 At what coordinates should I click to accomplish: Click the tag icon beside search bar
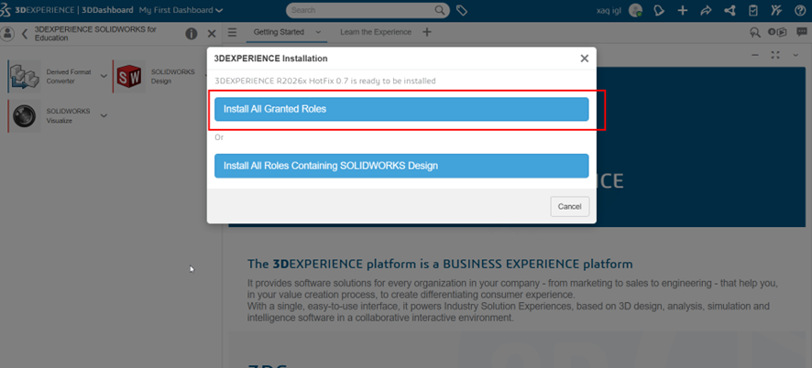tap(462, 11)
